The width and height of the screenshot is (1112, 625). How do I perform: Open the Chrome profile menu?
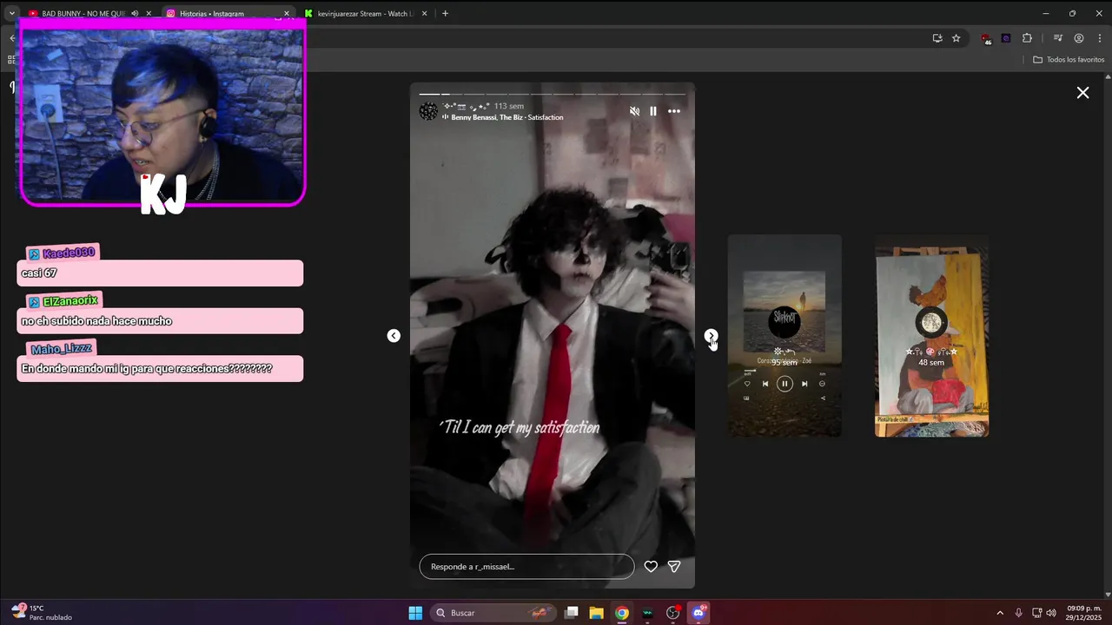click(1079, 38)
